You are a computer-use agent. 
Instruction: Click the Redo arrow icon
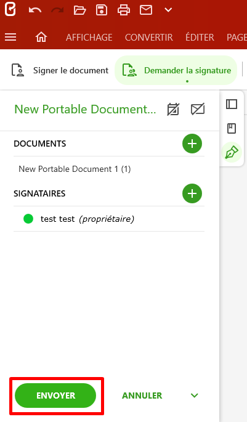click(57, 10)
